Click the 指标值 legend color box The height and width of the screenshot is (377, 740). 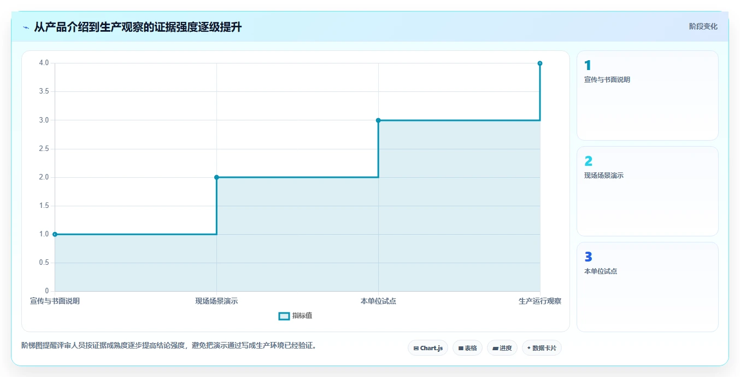click(284, 316)
